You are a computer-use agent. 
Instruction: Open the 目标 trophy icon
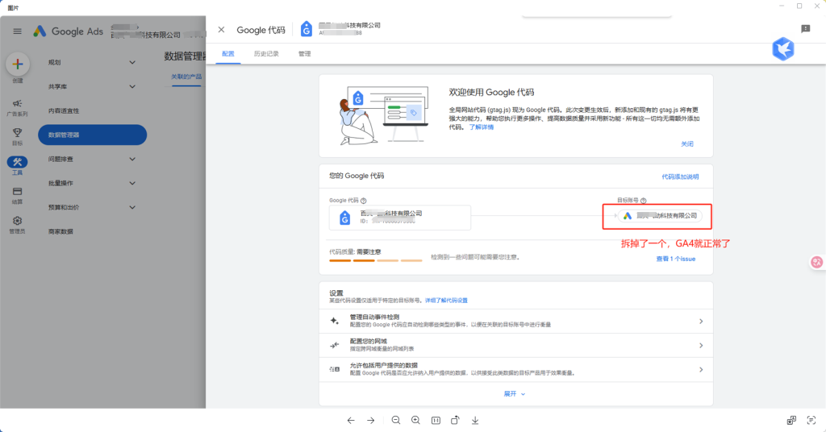(18, 133)
